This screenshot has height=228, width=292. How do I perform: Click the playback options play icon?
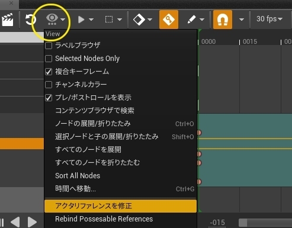[x=81, y=20]
